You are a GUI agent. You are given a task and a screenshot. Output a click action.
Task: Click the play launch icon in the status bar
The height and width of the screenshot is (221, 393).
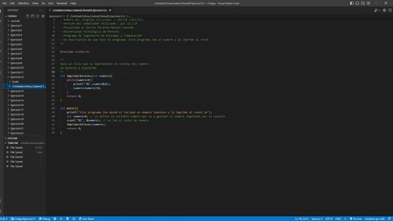click(x=61, y=219)
